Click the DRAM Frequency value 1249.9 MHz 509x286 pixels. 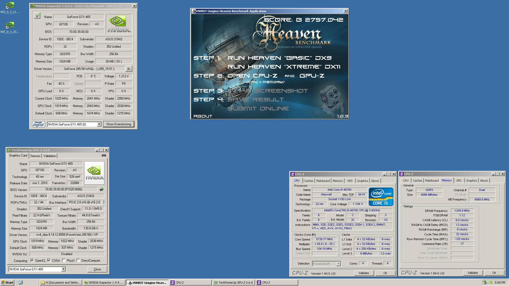pos(462,211)
